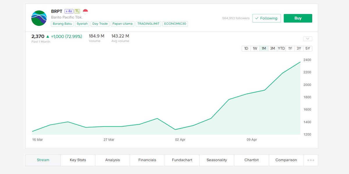Click the Past 1 Month label

click(41, 42)
